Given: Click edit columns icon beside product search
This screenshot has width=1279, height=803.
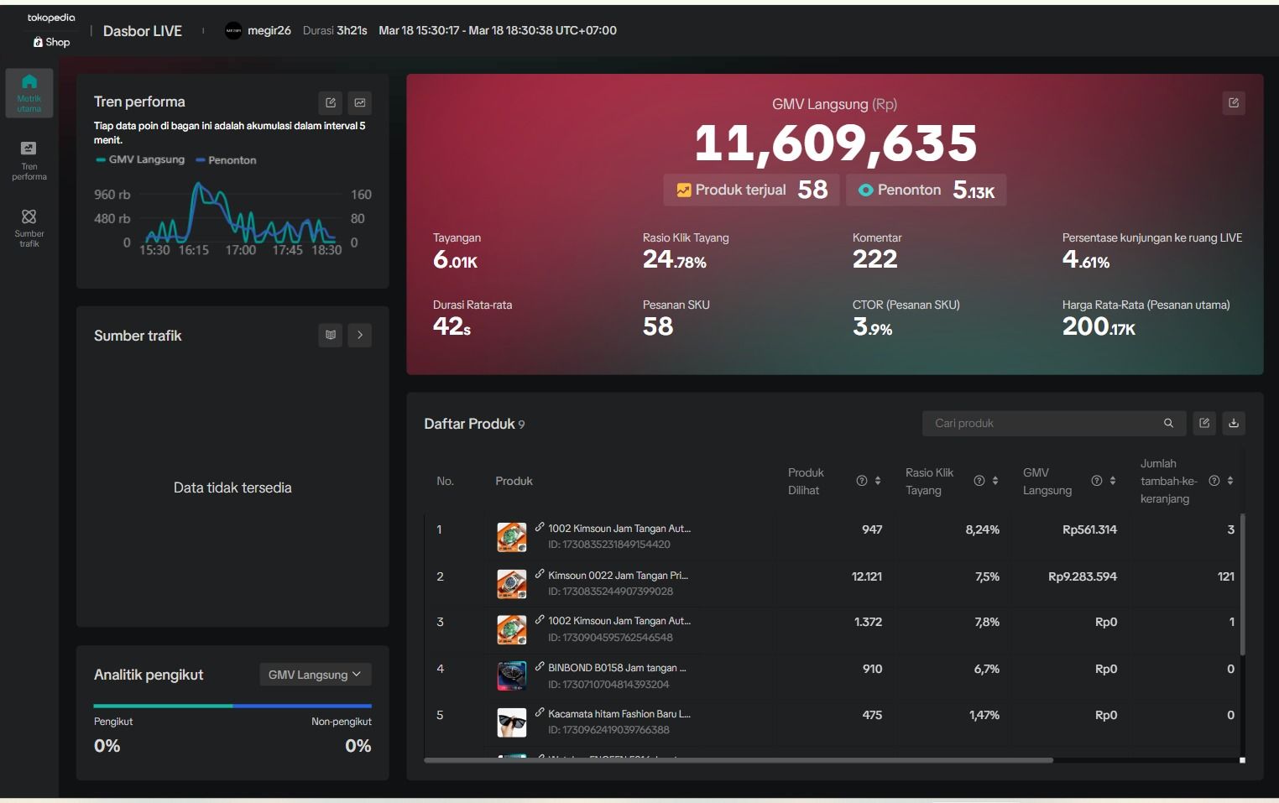Looking at the screenshot, I should click(x=1204, y=423).
